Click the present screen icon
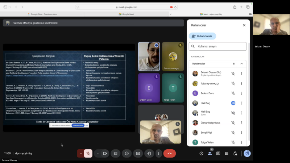This screenshot has height=163, width=290. tap(138, 153)
